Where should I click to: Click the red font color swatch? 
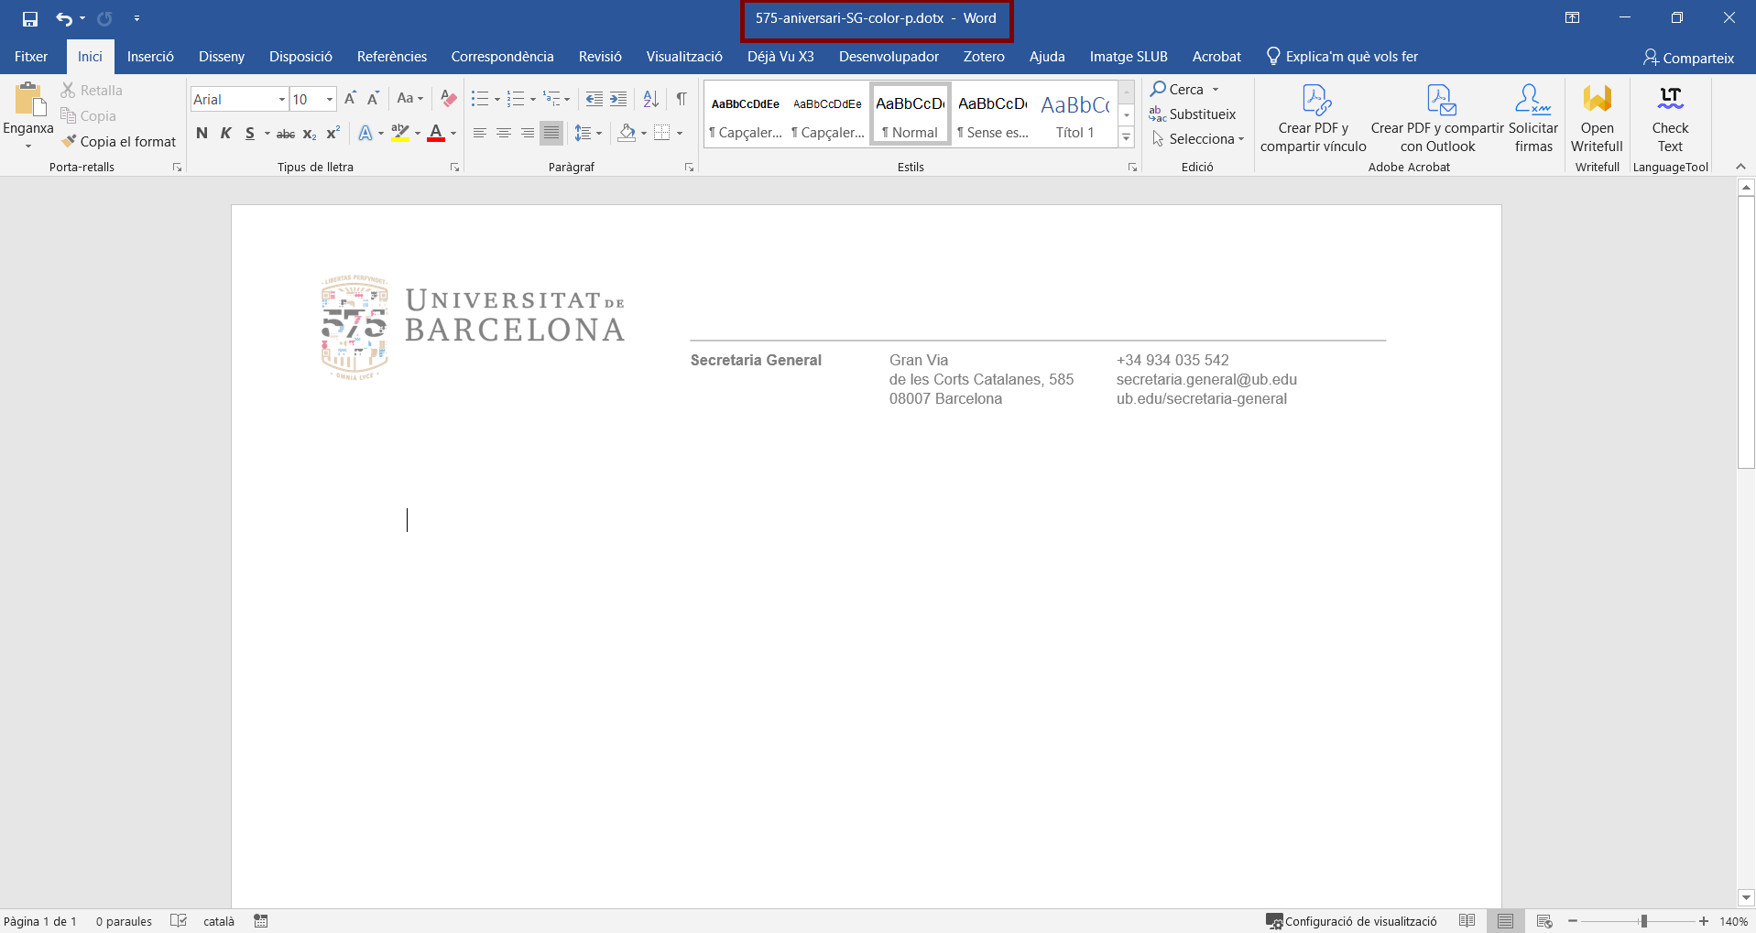click(436, 134)
